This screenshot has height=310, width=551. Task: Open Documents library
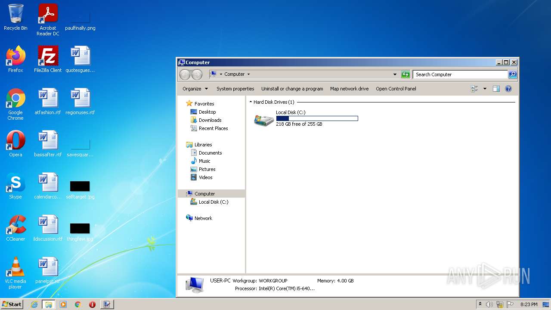pos(210,153)
